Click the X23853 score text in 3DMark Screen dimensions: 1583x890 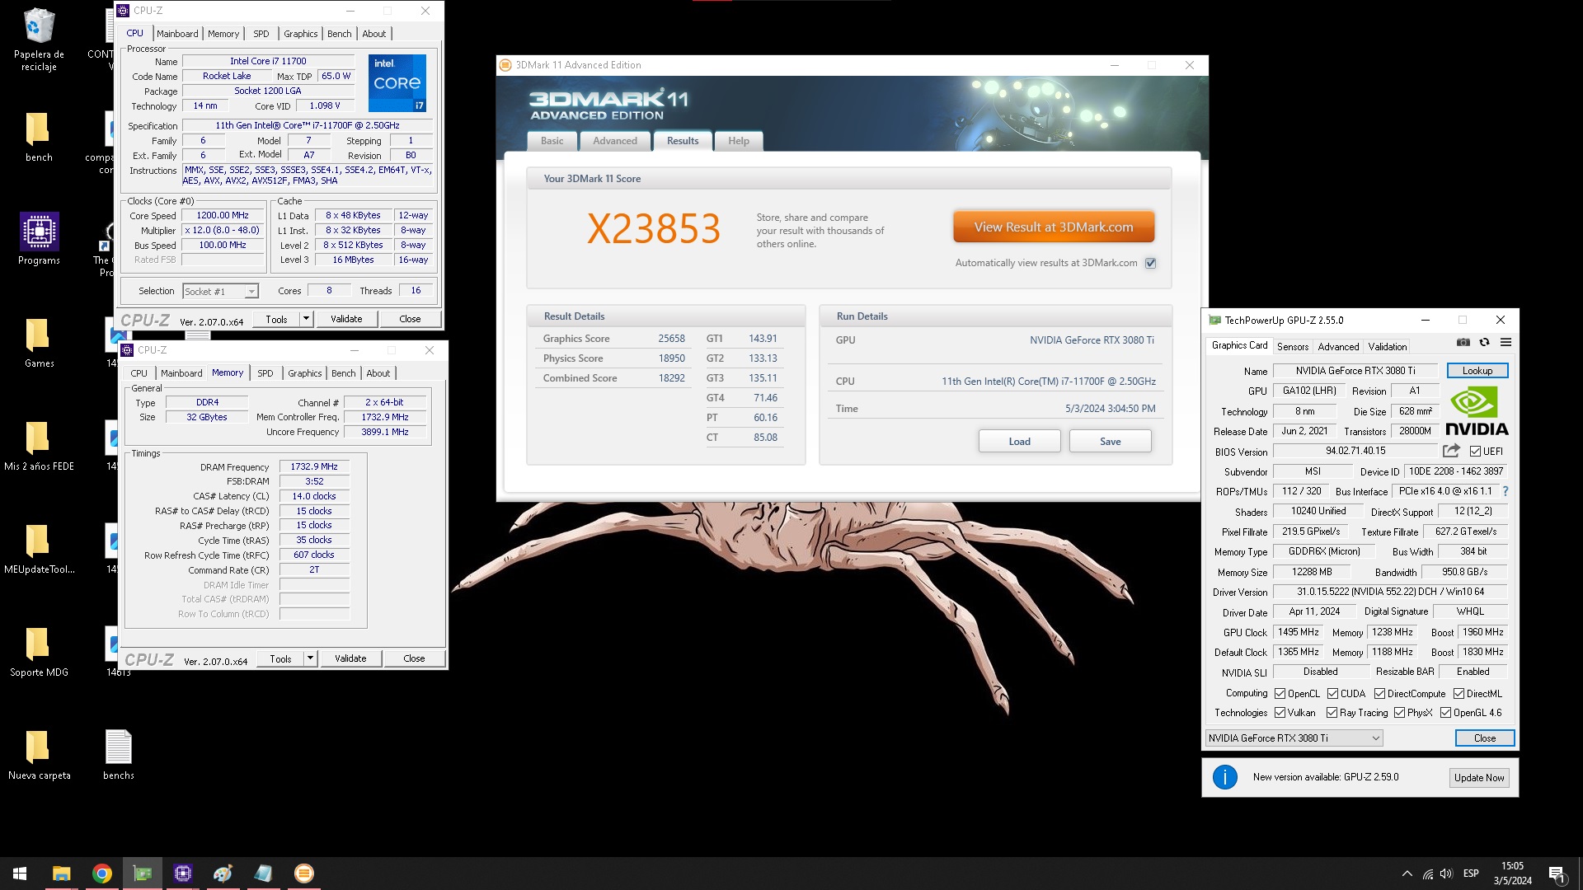coord(654,228)
